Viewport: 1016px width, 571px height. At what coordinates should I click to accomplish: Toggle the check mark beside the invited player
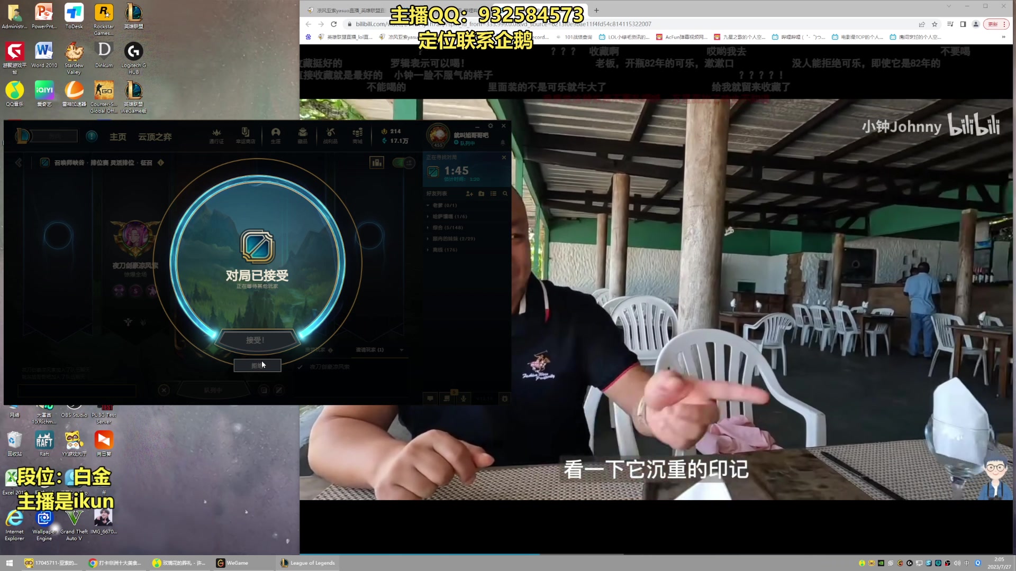[x=300, y=366]
